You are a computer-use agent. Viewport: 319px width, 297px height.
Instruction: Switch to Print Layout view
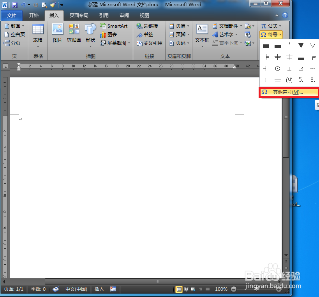pyautogui.click(x=179, y=289)
